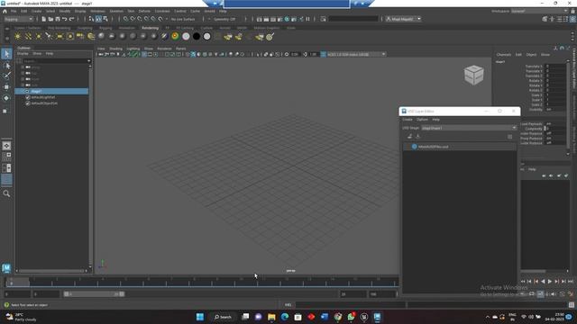Image resolution: width=577 pixels, height=324 pixels.
Task: Open Create menu in USD Layer Editor
Action: click(408, 120)
